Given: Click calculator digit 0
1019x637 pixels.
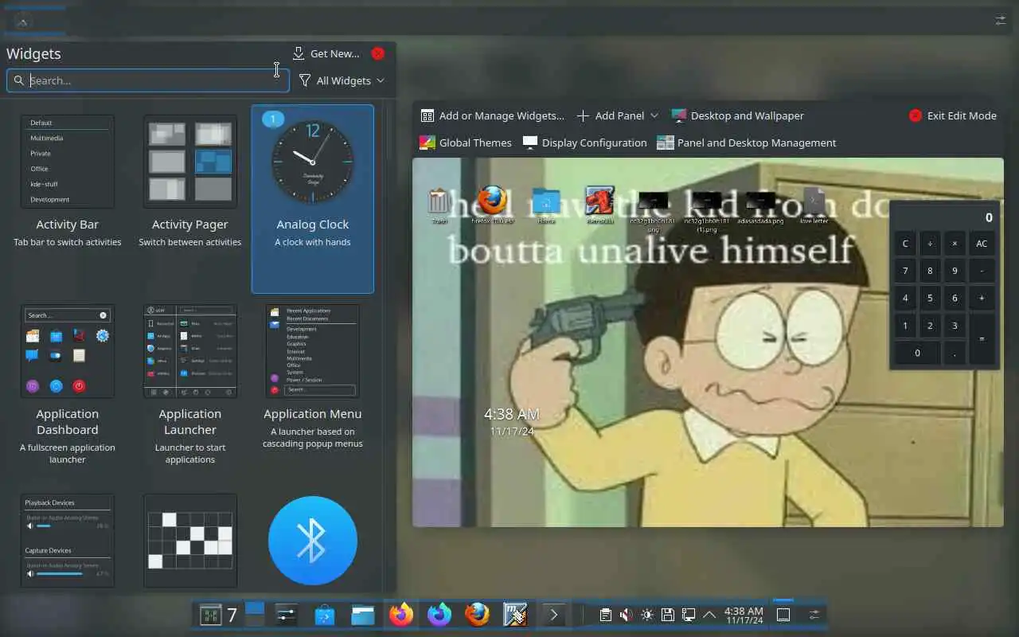Looking at the screenshot, I should point(917,353).
